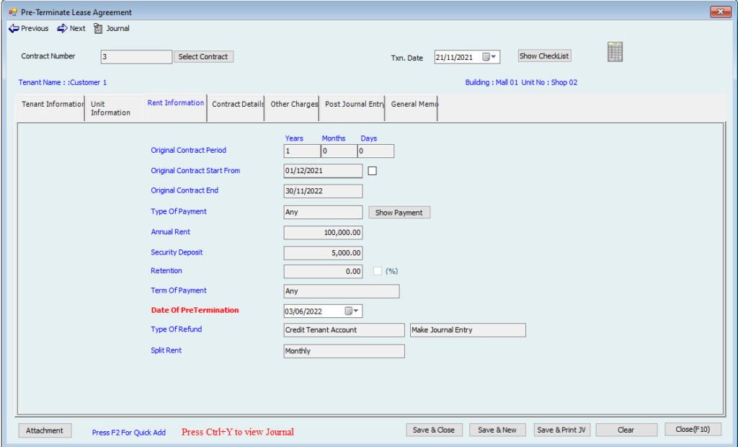Click the Show CheckList button
The width and height of the screenshot is (738, 447).
point(544,56)
